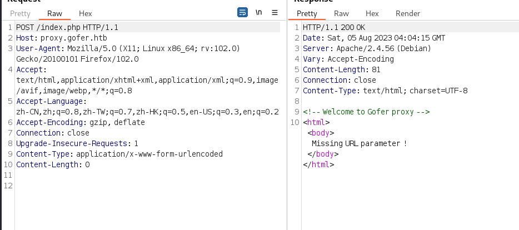The height and width of the screenshot is (230, 519).
Task: Place cursor on empty request line 12
Action: click(x=147, y=186)
